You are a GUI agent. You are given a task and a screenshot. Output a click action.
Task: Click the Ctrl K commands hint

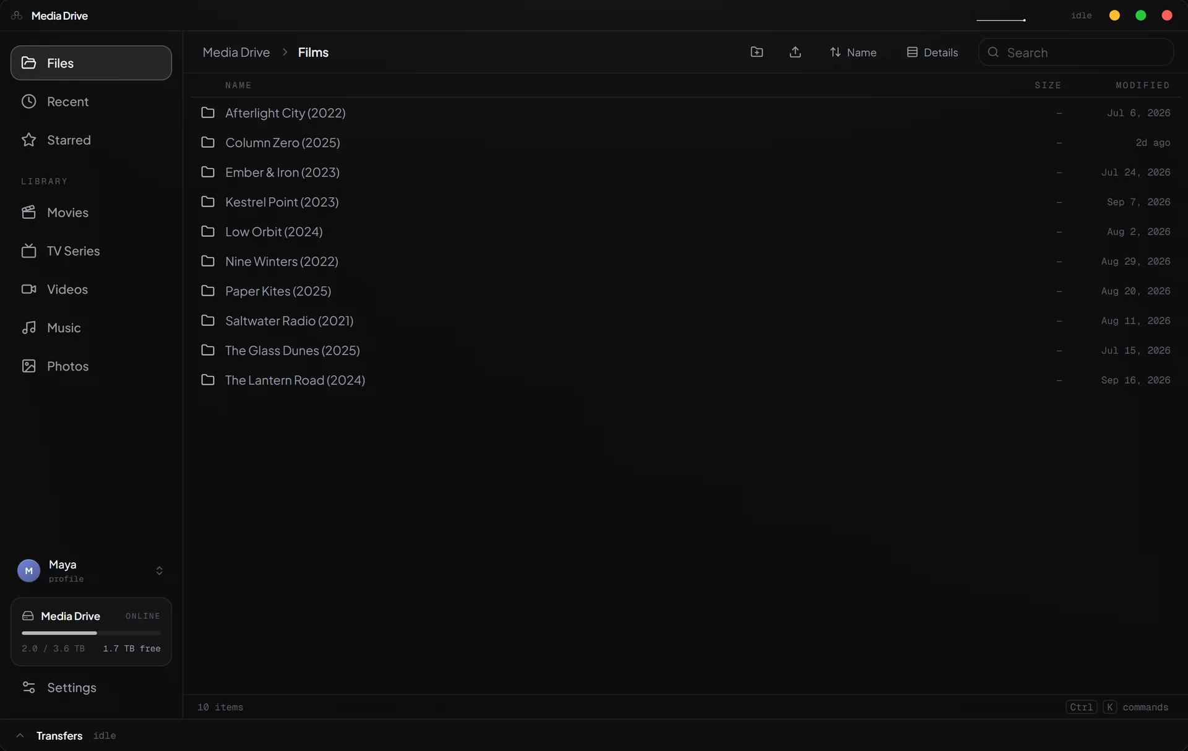[1117, 707]
